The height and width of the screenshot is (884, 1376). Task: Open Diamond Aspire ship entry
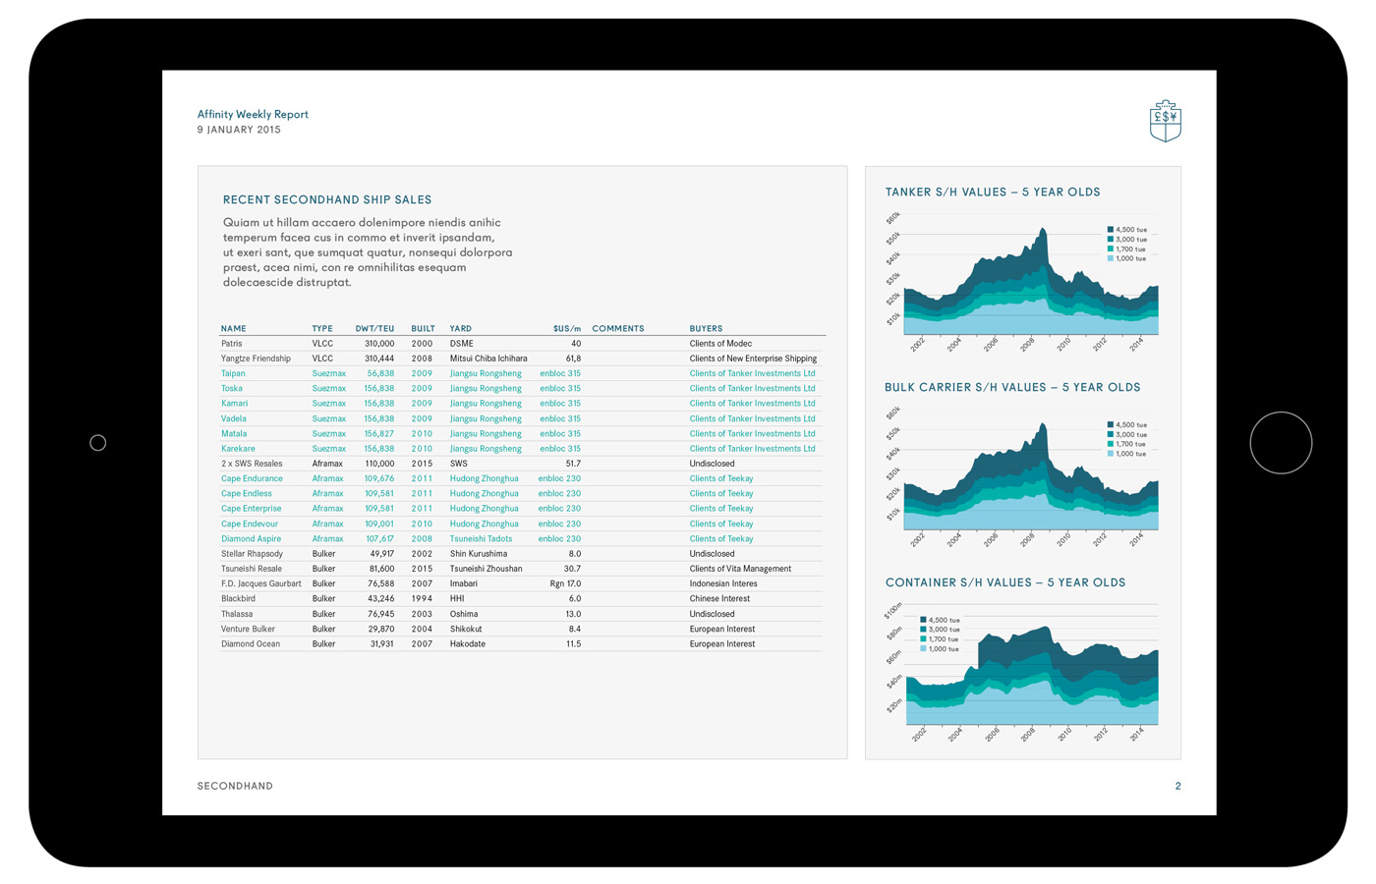click(x=251, y=538)
